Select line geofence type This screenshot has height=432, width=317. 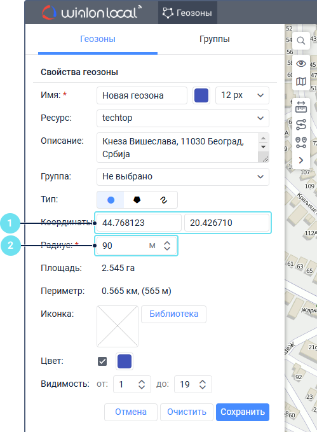[x=164, y=200]
